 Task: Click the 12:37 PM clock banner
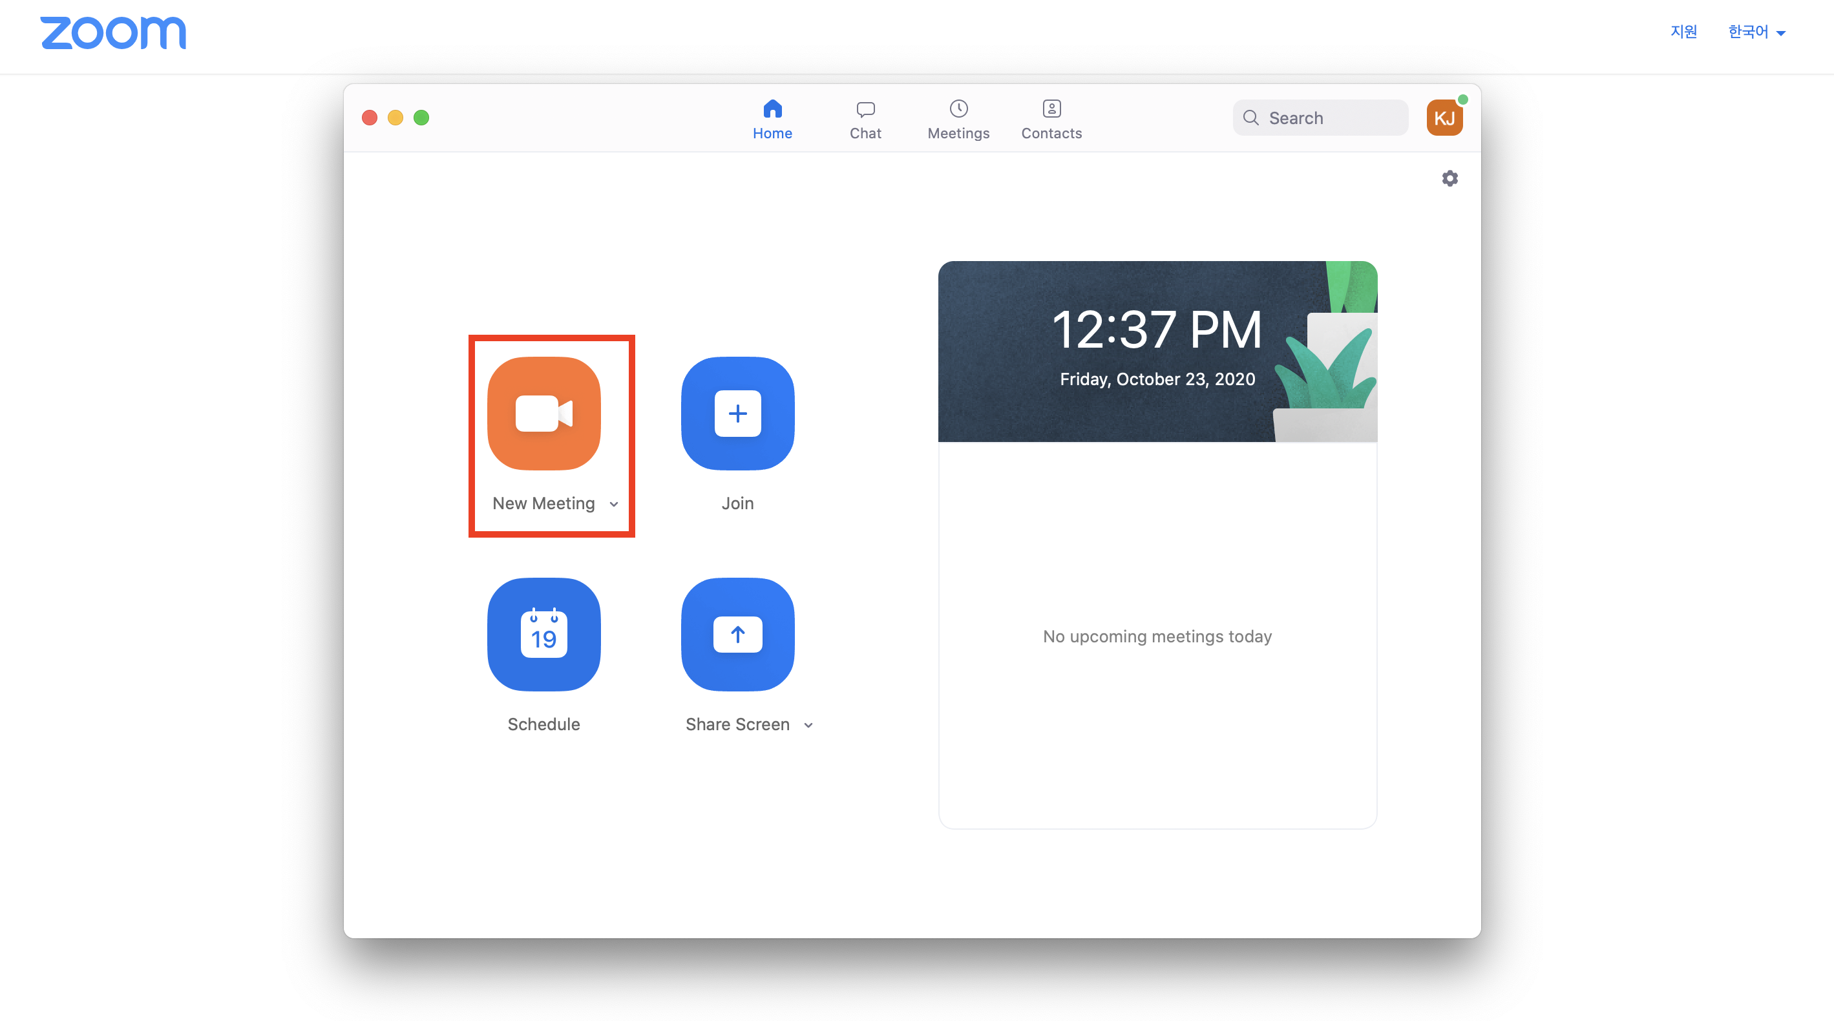[1157, 351]
